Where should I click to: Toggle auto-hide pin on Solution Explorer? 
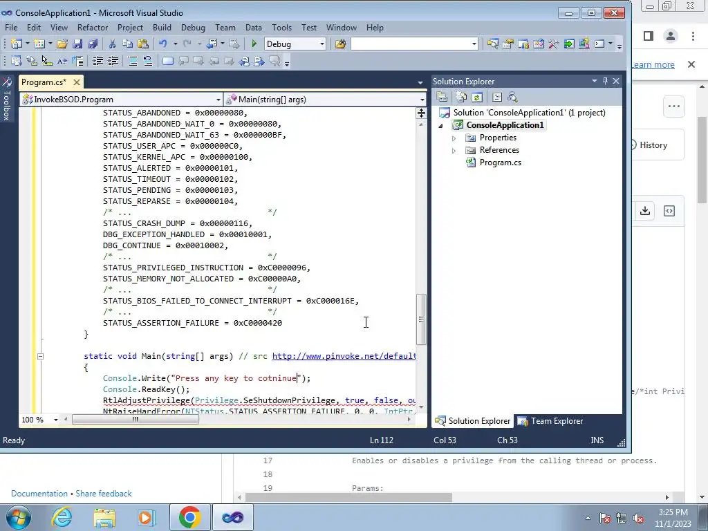point(605,81)
